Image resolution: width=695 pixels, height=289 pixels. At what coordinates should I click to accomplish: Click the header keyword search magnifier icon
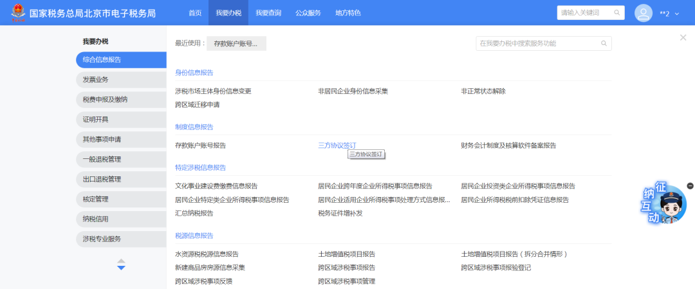(x=616, y=13)
